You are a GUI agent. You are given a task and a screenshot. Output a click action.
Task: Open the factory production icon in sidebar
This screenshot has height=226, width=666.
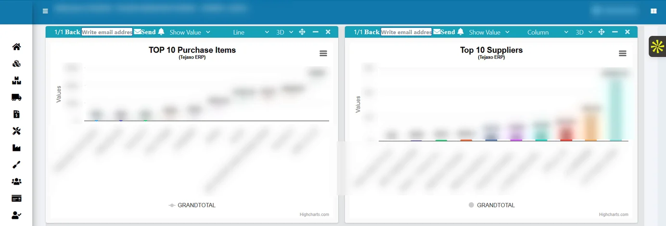point(16,148)
